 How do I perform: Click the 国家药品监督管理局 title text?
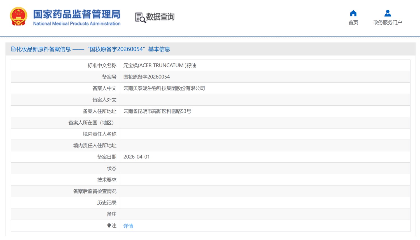click(77, 14)
